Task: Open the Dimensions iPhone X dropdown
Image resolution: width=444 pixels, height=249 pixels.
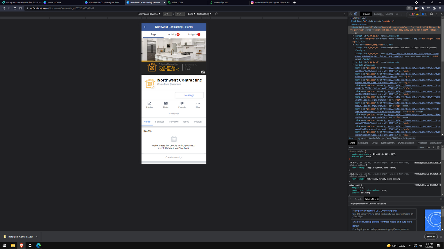Action: [149, 14]
